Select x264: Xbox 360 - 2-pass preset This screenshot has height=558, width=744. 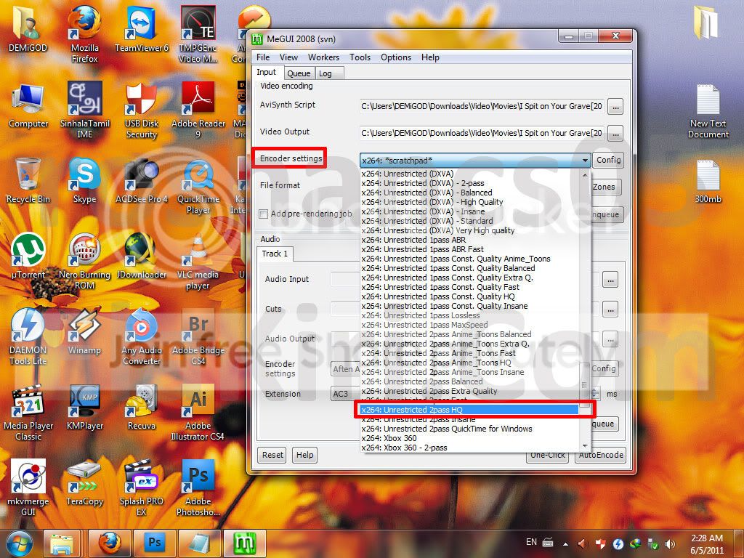coord(470,448)
